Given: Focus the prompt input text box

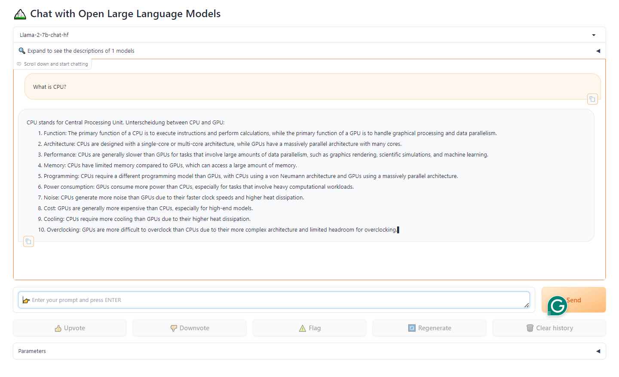Looking at the screenshot, I should [x=274, y=300].
